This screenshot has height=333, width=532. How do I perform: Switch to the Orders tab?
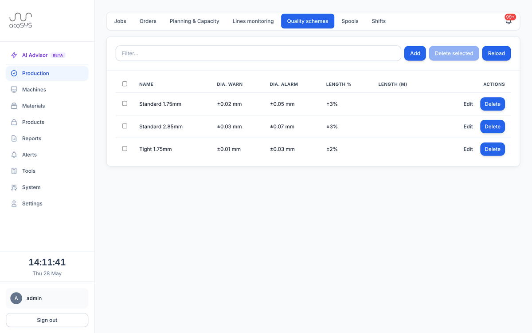point(148,21)
